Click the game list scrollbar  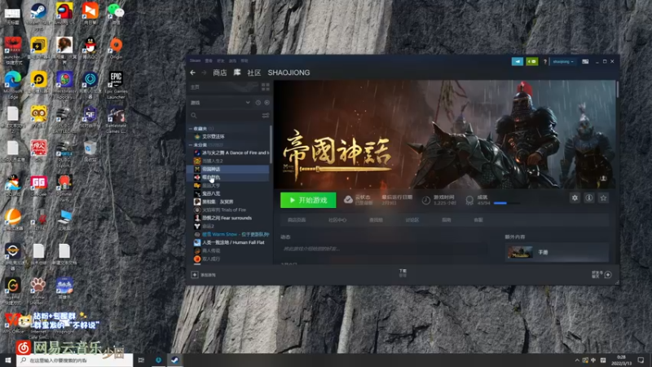click(271, 144)
